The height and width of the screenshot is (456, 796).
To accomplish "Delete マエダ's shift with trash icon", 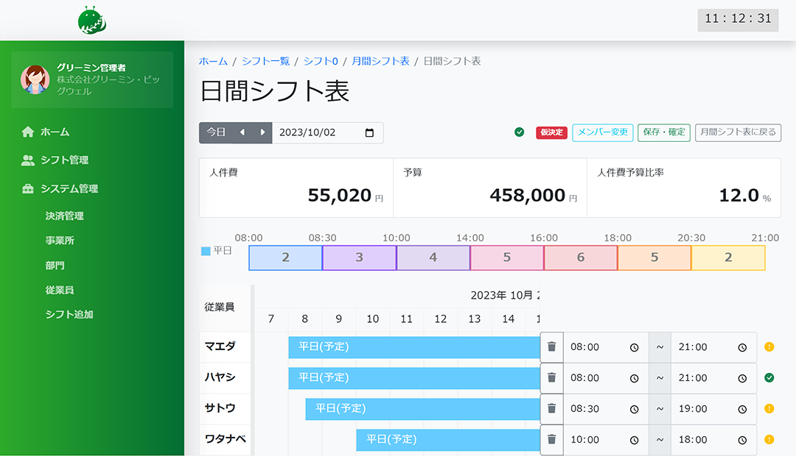I will click(551, 347).
